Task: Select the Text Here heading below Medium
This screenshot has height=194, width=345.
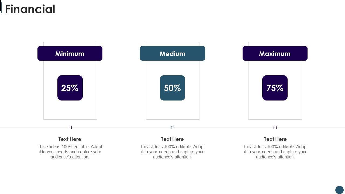Action: click(172, 139)
